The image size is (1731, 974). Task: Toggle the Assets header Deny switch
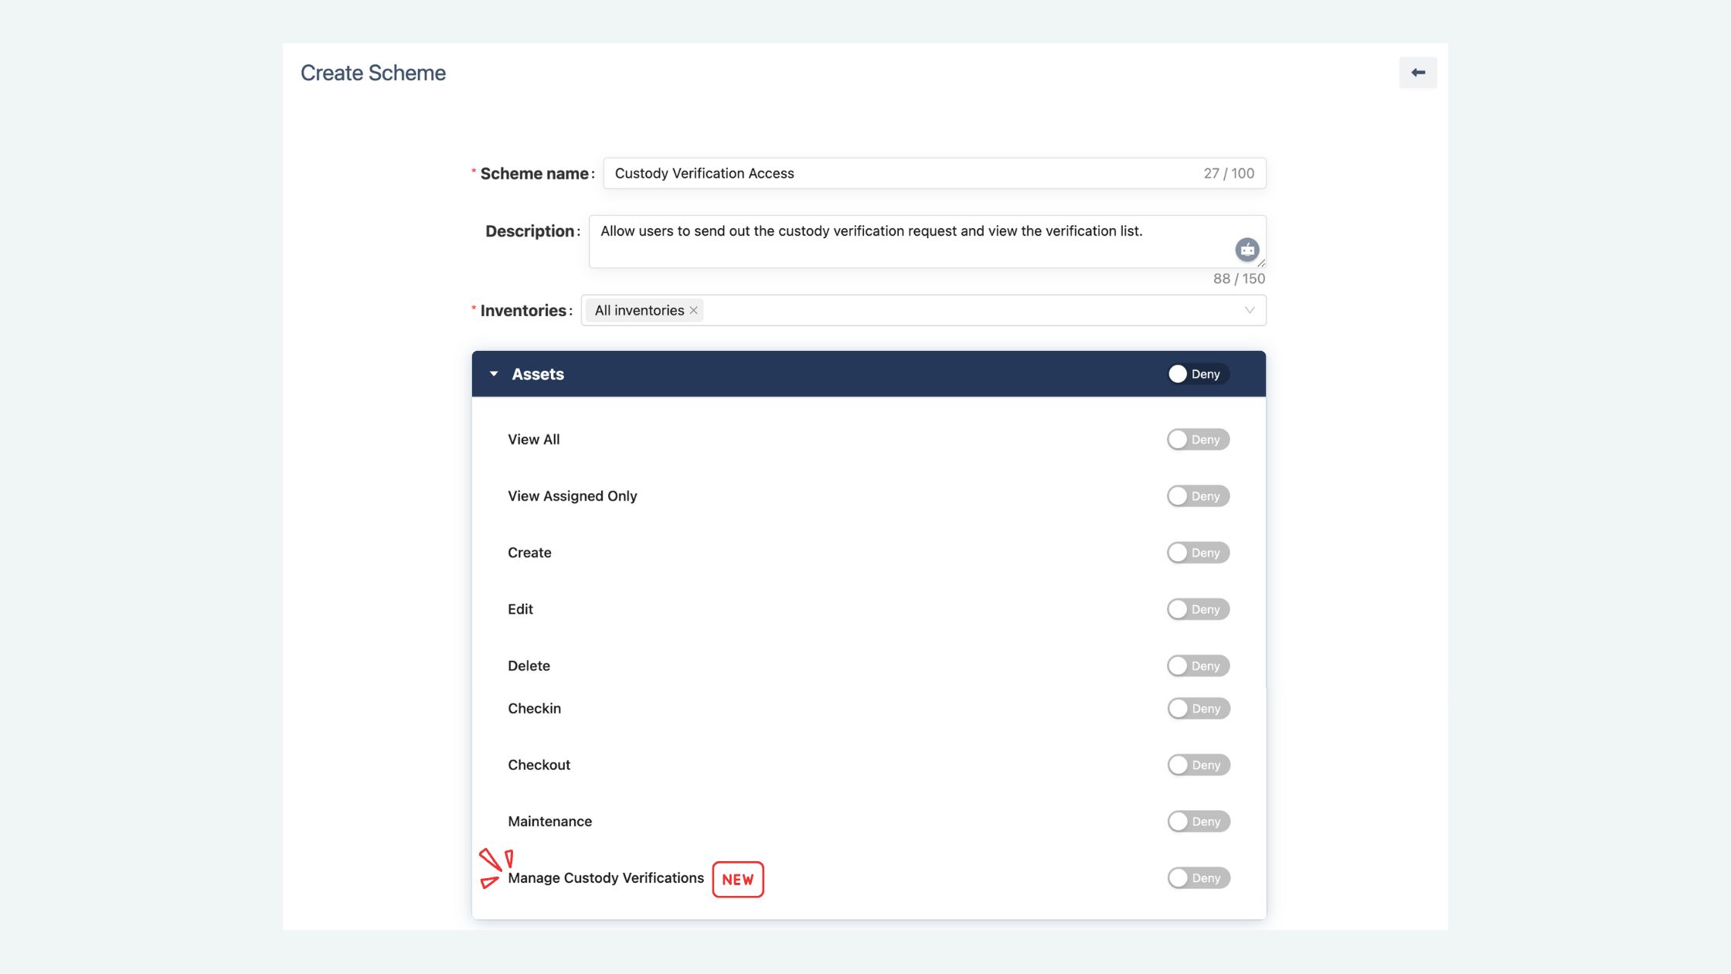(1197, 374)
